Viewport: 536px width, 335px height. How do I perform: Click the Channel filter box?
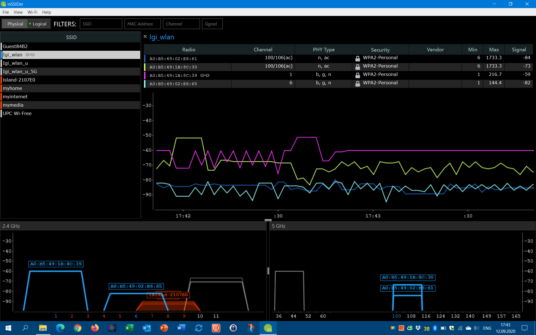(x=181, y=24)
